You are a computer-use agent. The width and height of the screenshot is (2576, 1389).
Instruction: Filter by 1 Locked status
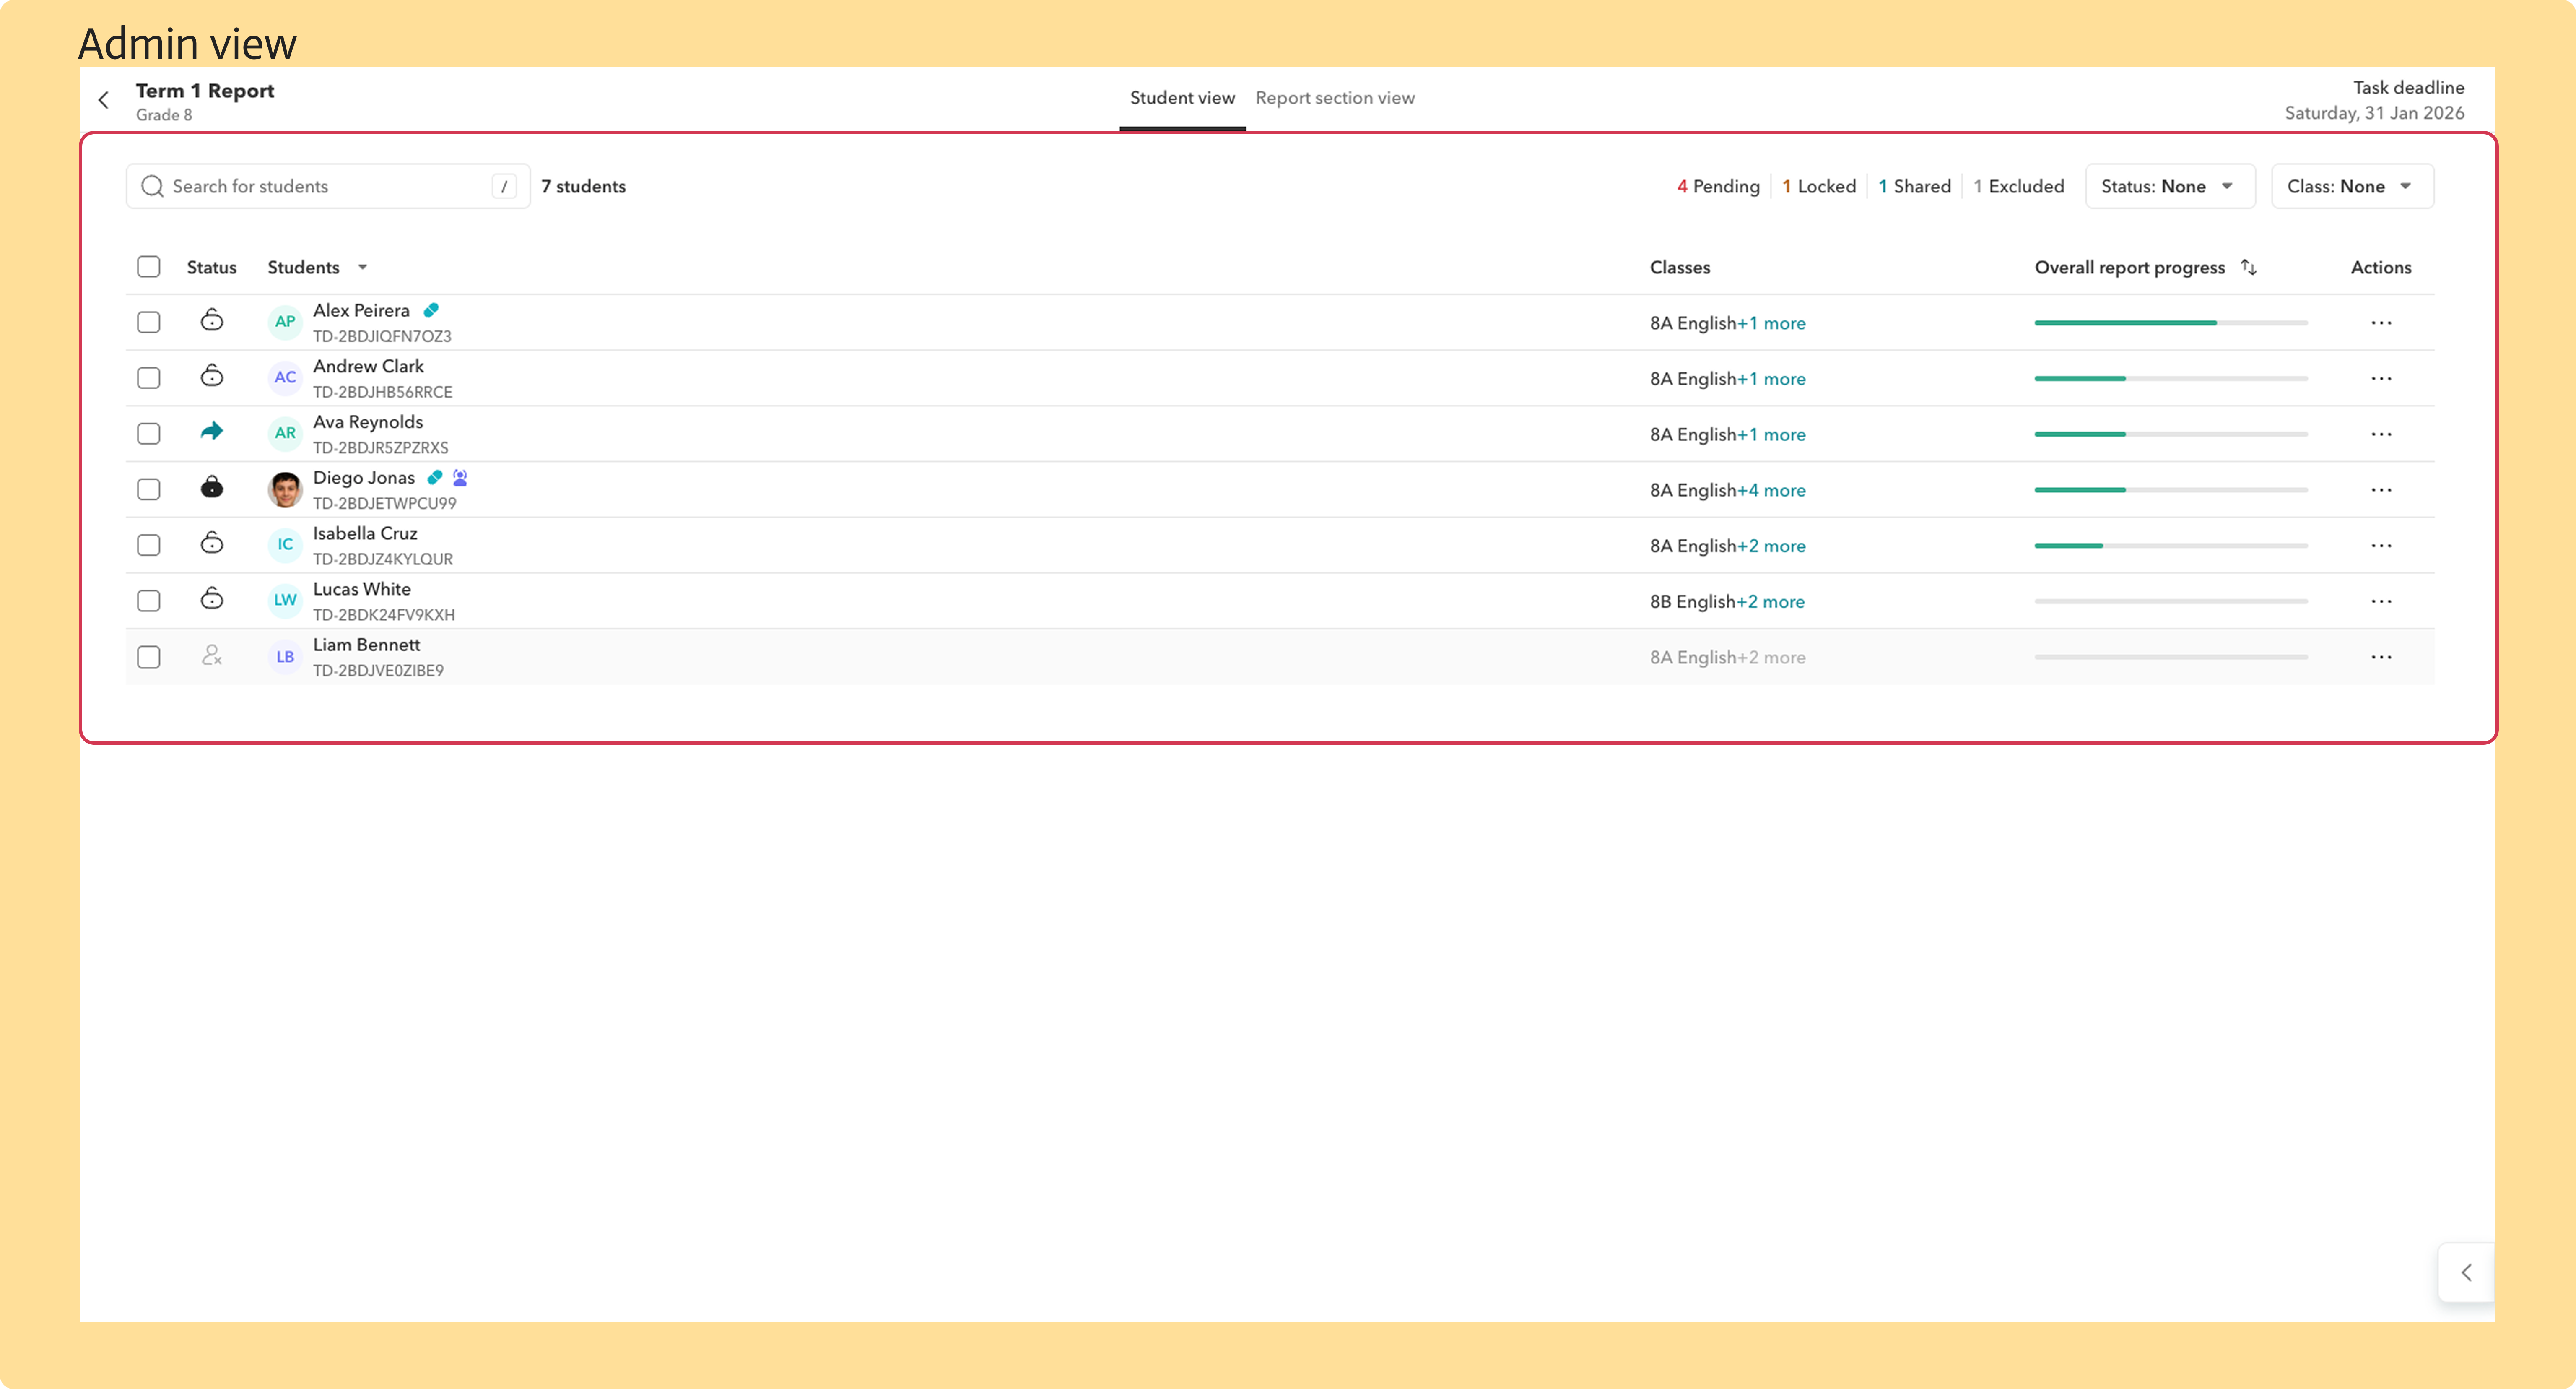pos(1819,186)
